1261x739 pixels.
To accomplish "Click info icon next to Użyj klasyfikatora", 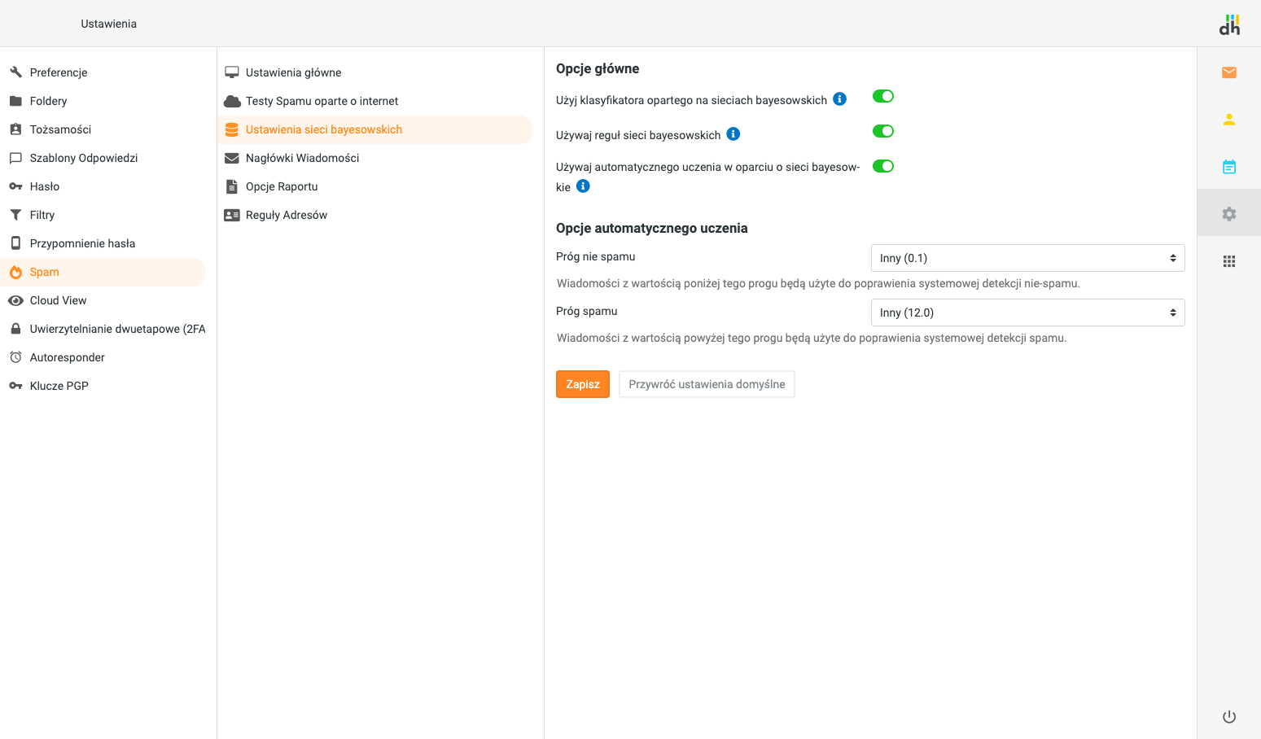I will [x=840, y=99].
